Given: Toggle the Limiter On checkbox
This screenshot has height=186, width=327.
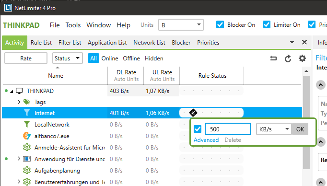Looking at the screenshot, I should (x=267, y=24).
